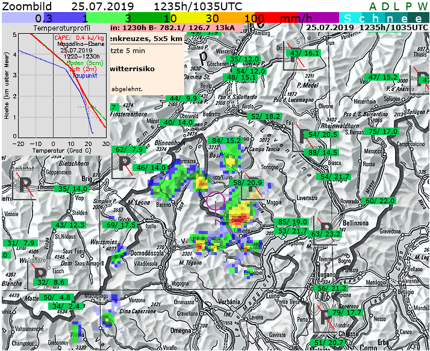Select station label '43/ 16.1'

coord(304,53)
